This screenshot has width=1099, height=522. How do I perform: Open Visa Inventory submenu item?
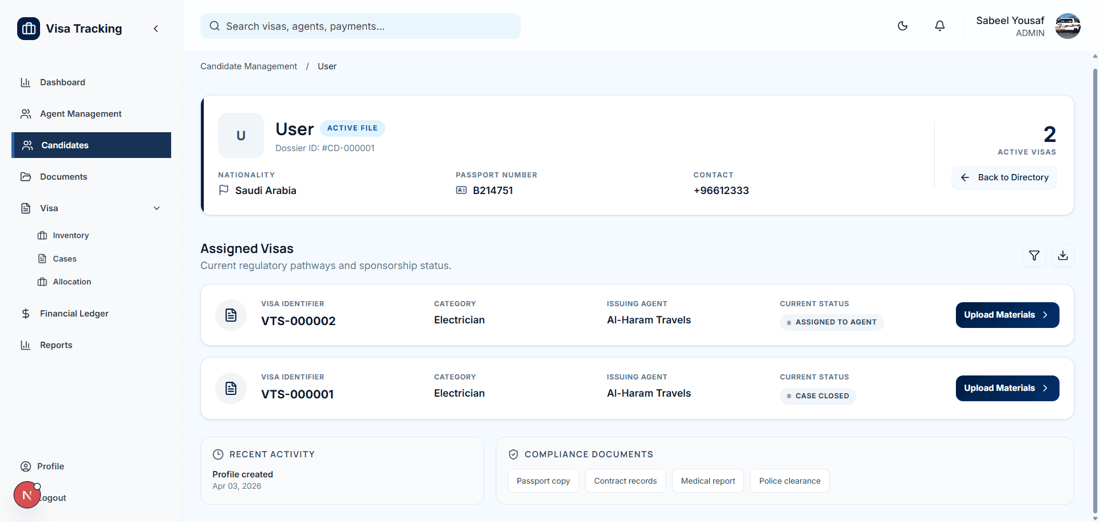(71, 235)
